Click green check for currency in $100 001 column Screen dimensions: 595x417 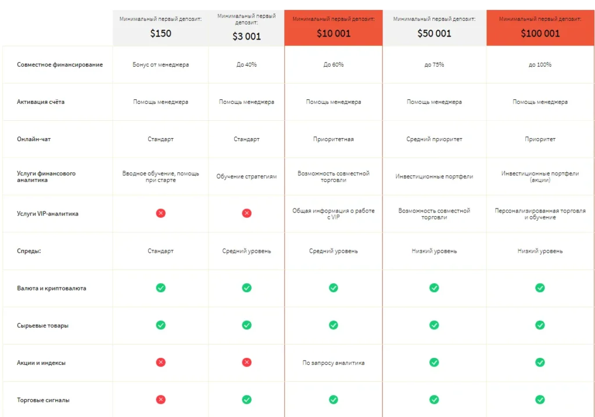tap(540, 287)
